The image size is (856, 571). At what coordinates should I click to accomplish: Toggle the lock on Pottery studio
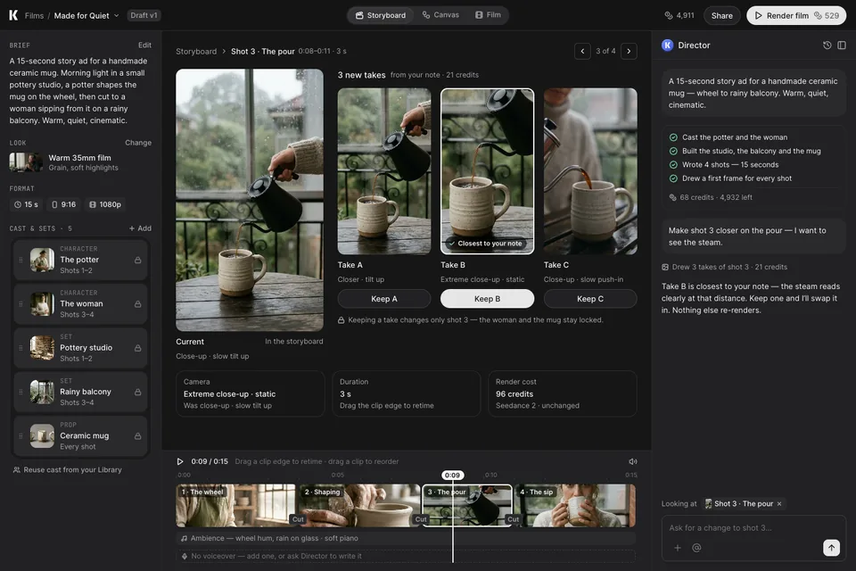(x=137, y=348)
